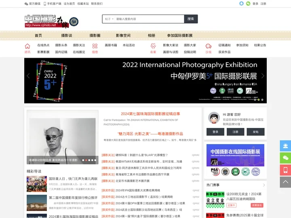Open the elderly man portrait slide photo
This screenshot has width=291, height=218.
click(x=63, y=137)
